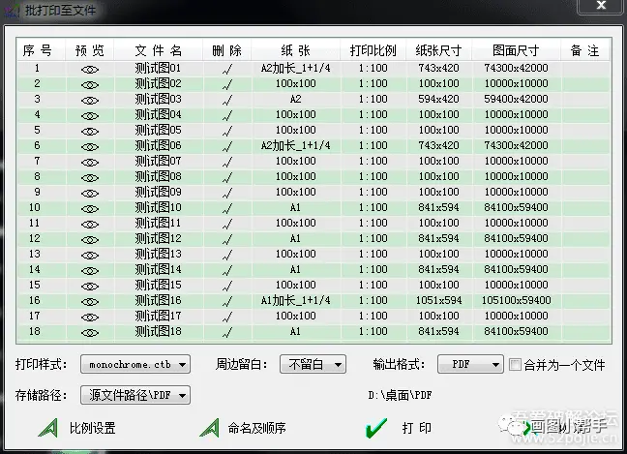Click the 594x420 paper size cell
Screen dimensions: 627x454
[x=438, y=99]
